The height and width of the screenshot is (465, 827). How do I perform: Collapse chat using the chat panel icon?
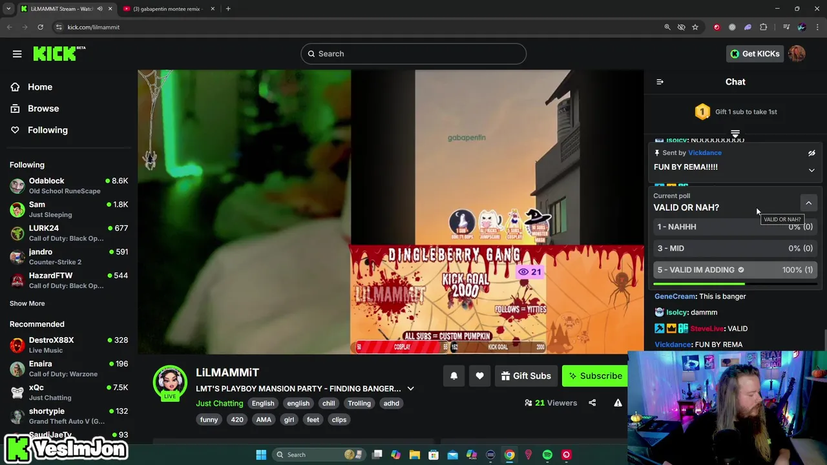point(660,82)
